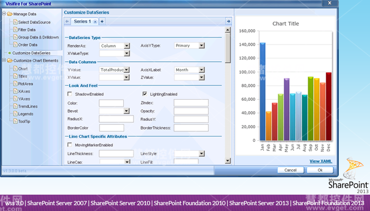Open TrendLines settings in tree
This screenshot has height=211, width=370.
click(x=28, y=107)
